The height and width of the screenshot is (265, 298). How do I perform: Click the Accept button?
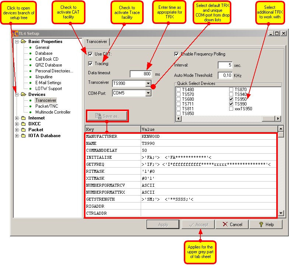coord(198,225)
